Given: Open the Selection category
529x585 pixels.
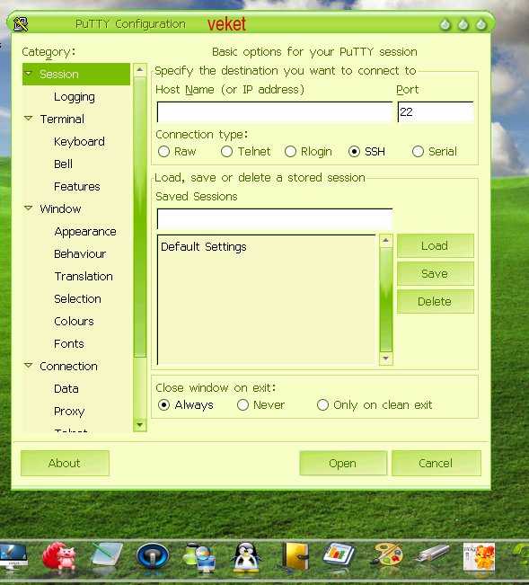Looking at the screenshot, I should 77,299.
